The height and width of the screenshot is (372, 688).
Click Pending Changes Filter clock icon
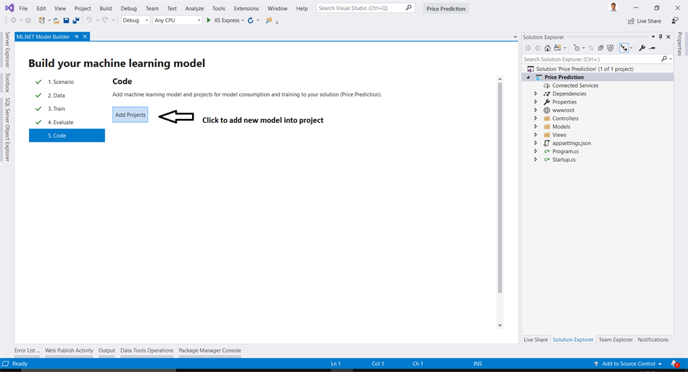coord(577,48)
